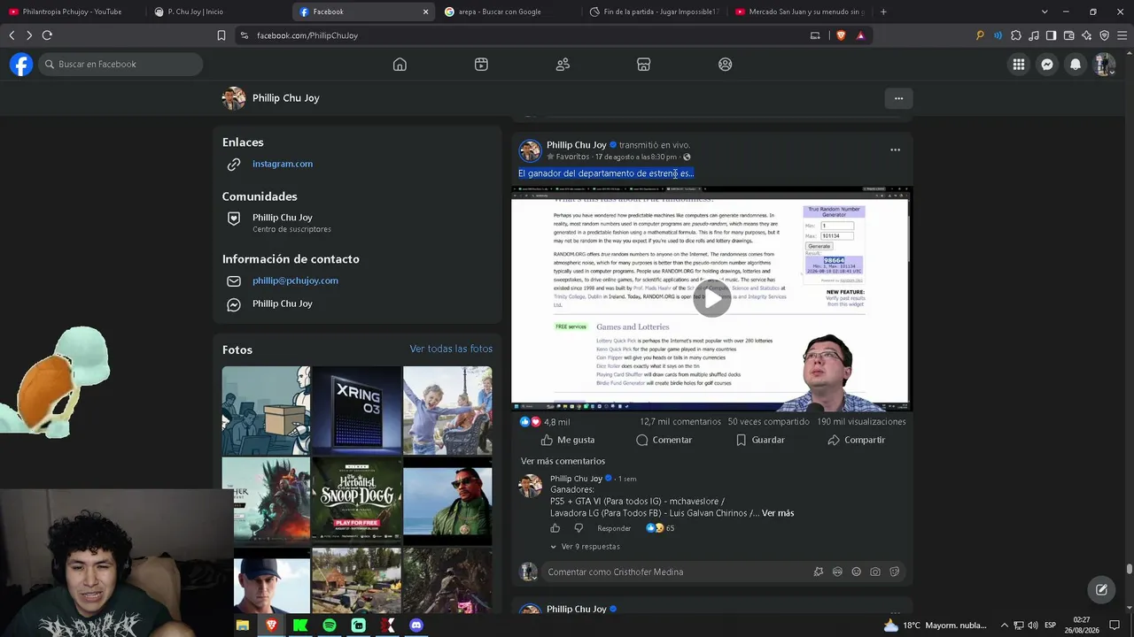
Task: Open the browser extensions puzzle icon
Action: coord(1016,35)
